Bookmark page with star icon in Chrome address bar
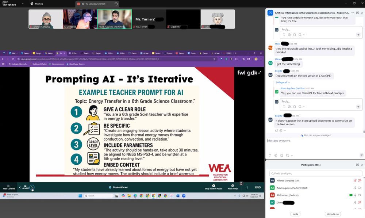 pyautogui.click(x=214, y=59)
